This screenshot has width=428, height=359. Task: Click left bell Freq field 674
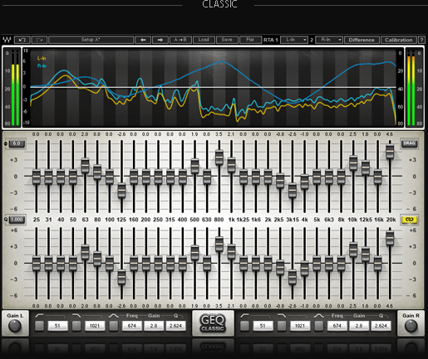pyautogui.click(x=132, y=326)
